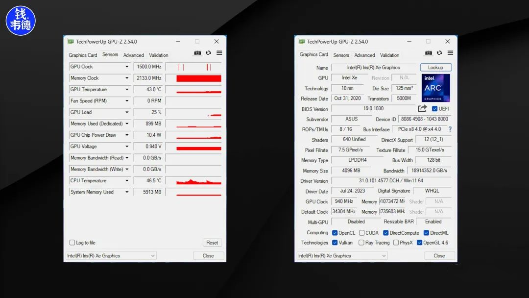Switch to Sensors tab in right window

click(341, 55)
